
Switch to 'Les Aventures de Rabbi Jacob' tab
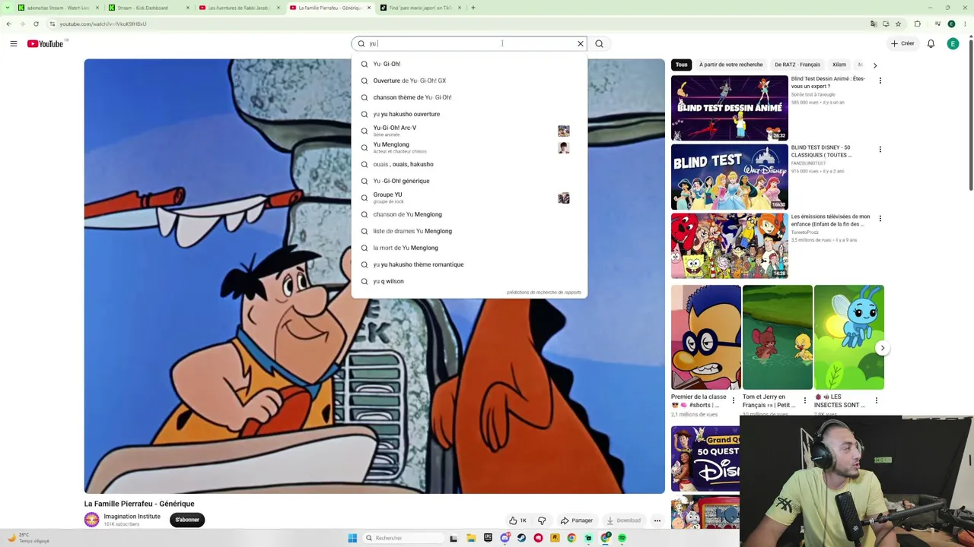coord(239,8)
